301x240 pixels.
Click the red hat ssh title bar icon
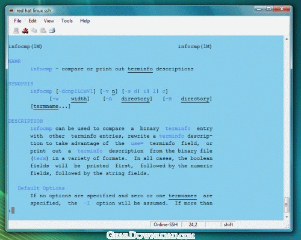[11, 10]
